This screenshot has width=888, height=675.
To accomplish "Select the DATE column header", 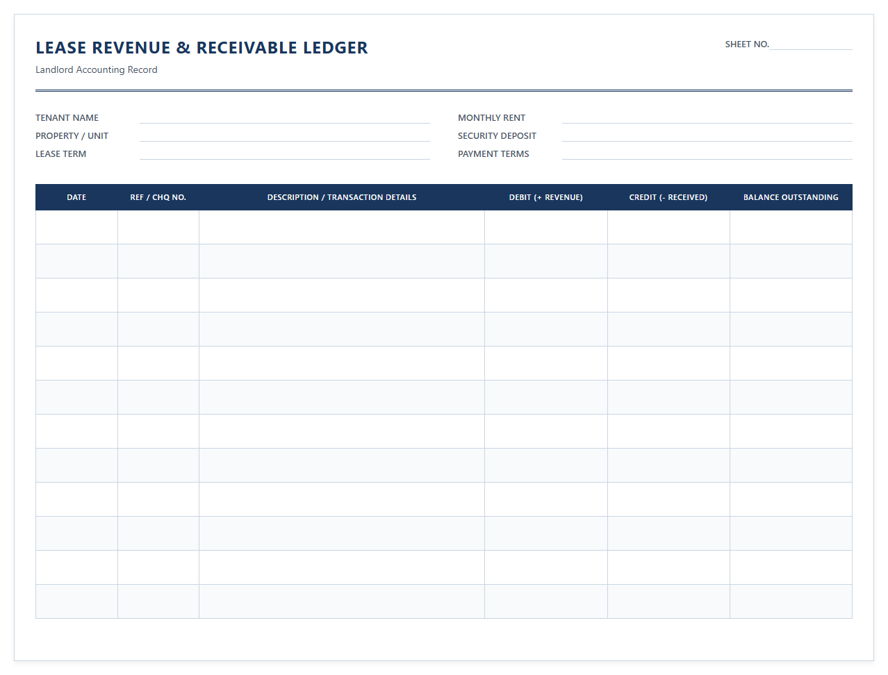I will [76, 197].
